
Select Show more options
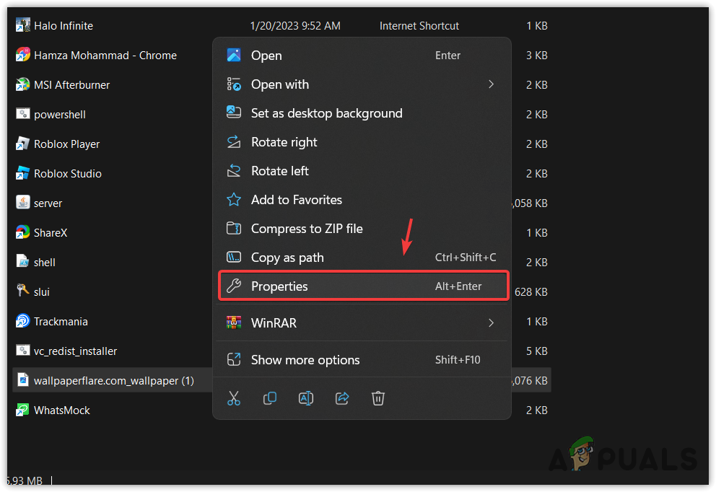click(x=362, y=360)
